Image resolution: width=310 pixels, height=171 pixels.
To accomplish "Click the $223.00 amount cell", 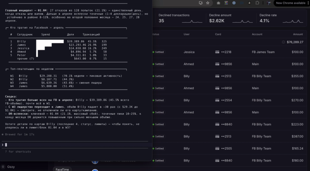I will click(297, 124).
